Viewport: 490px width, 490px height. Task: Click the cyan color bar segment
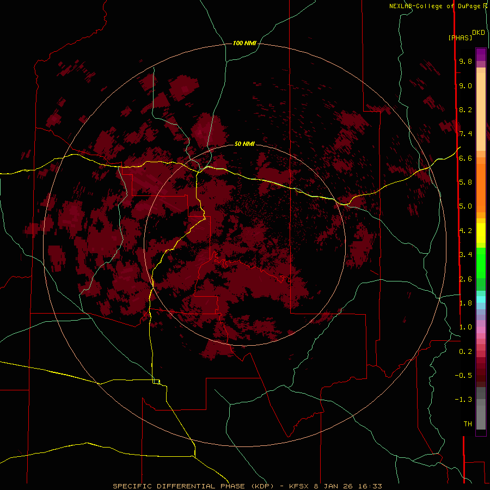coord(481,299)
